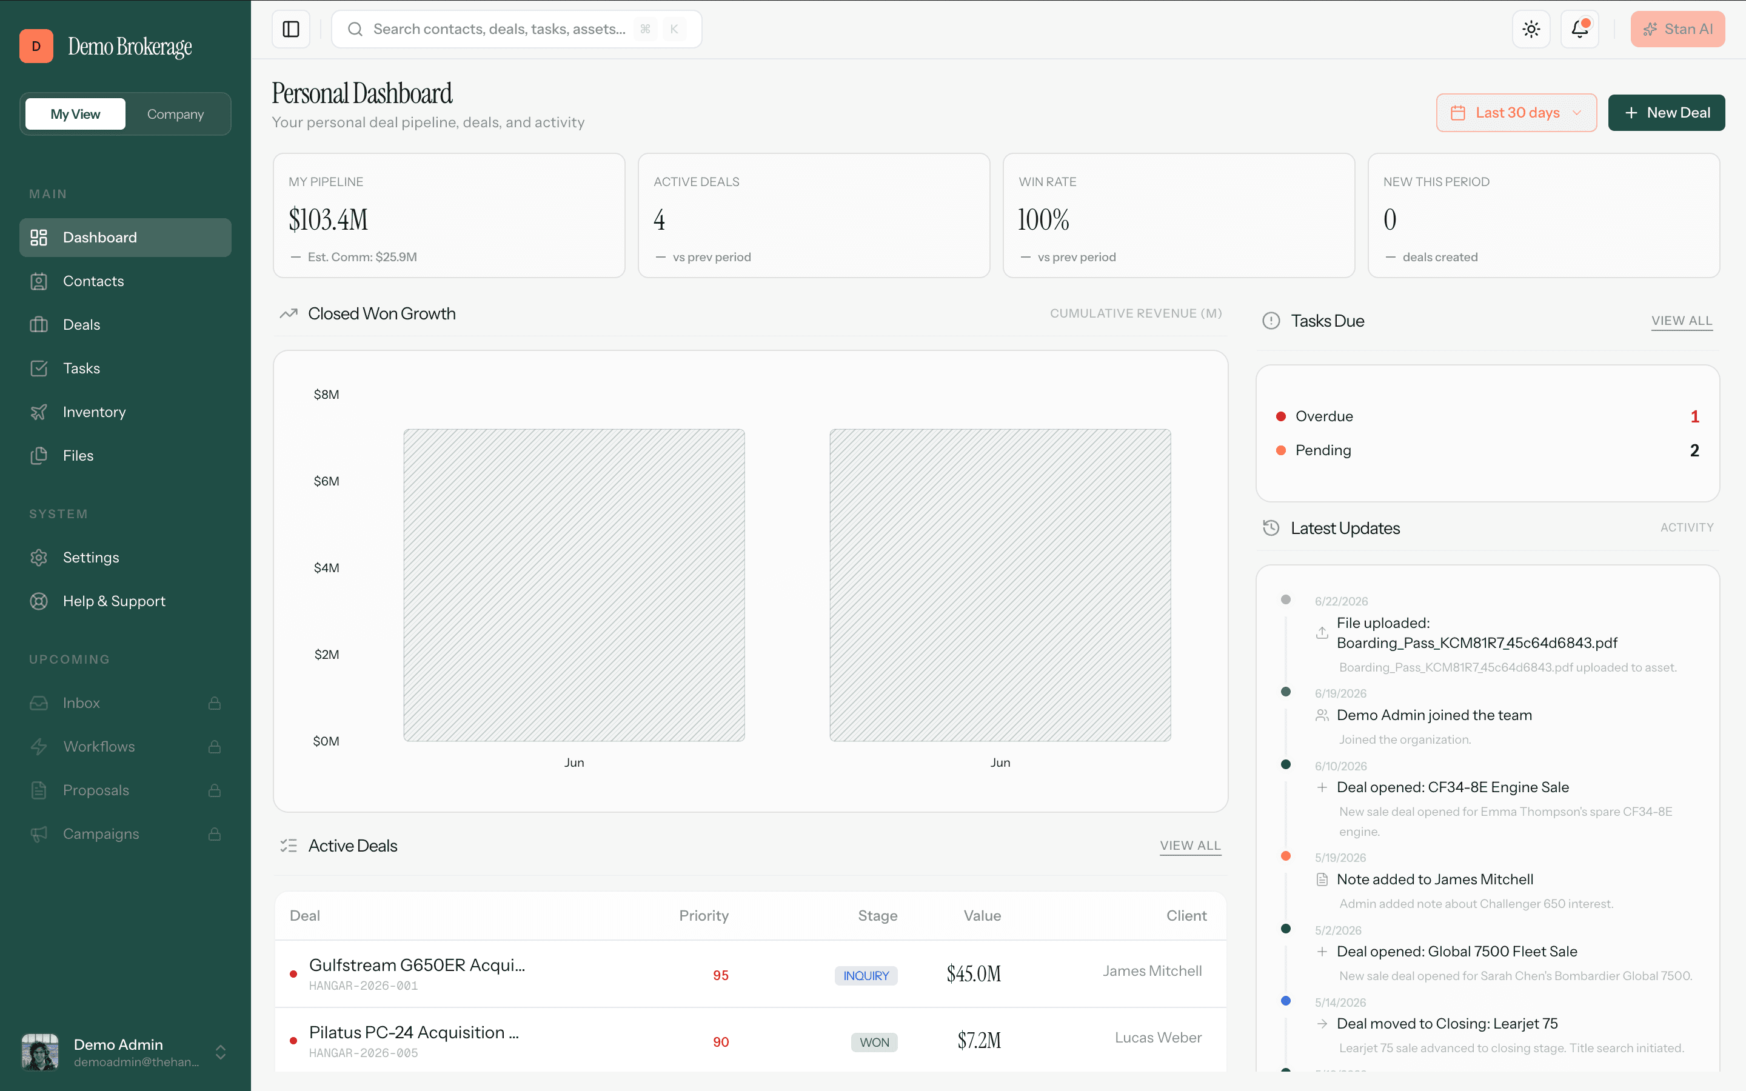Click the My Pipeline $103.4M card
The image size is (1746, 1091).
click(x=449, y=215)
